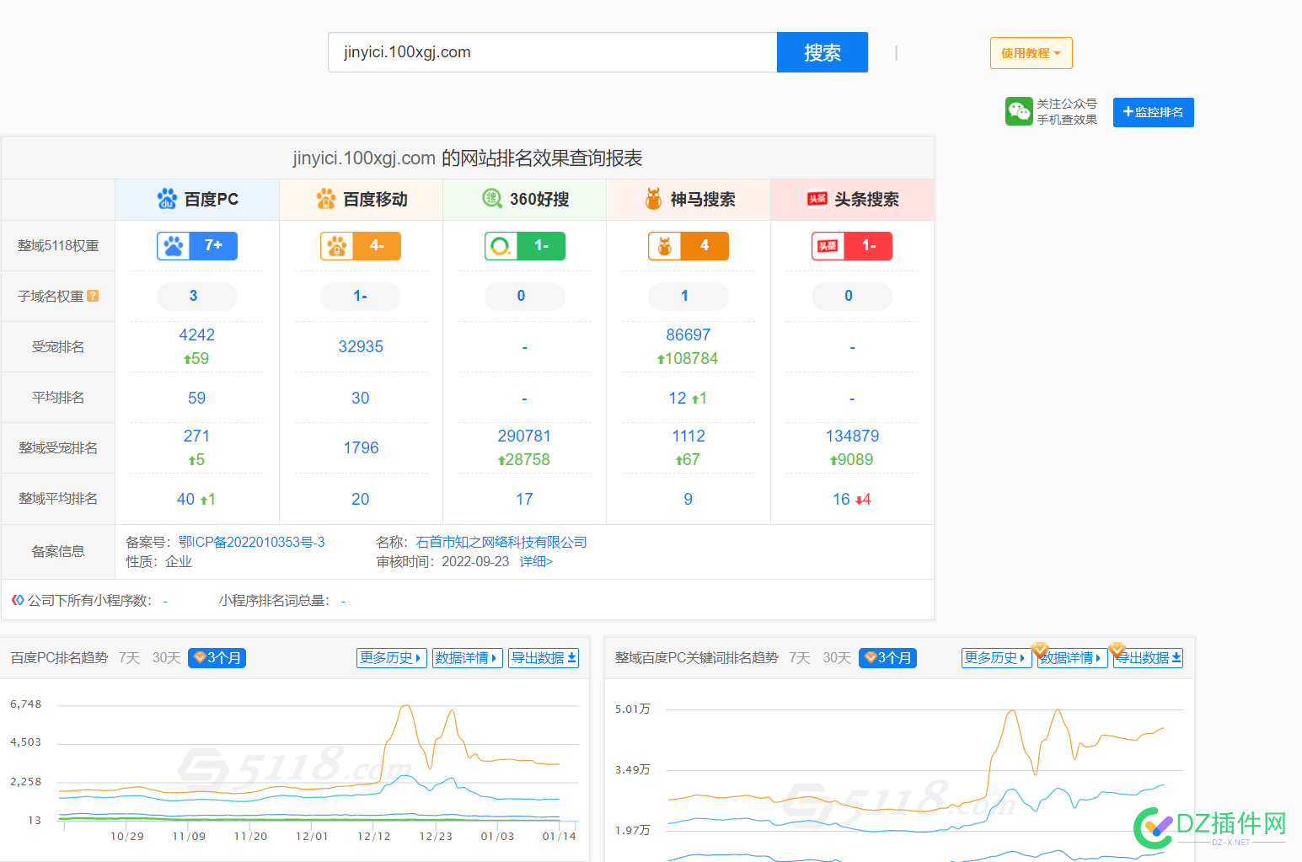Select 7天 tab in 整域百度PC关键词排名趋势
The width and height of the screenshot is (1302, 862).
coord(800,658)
